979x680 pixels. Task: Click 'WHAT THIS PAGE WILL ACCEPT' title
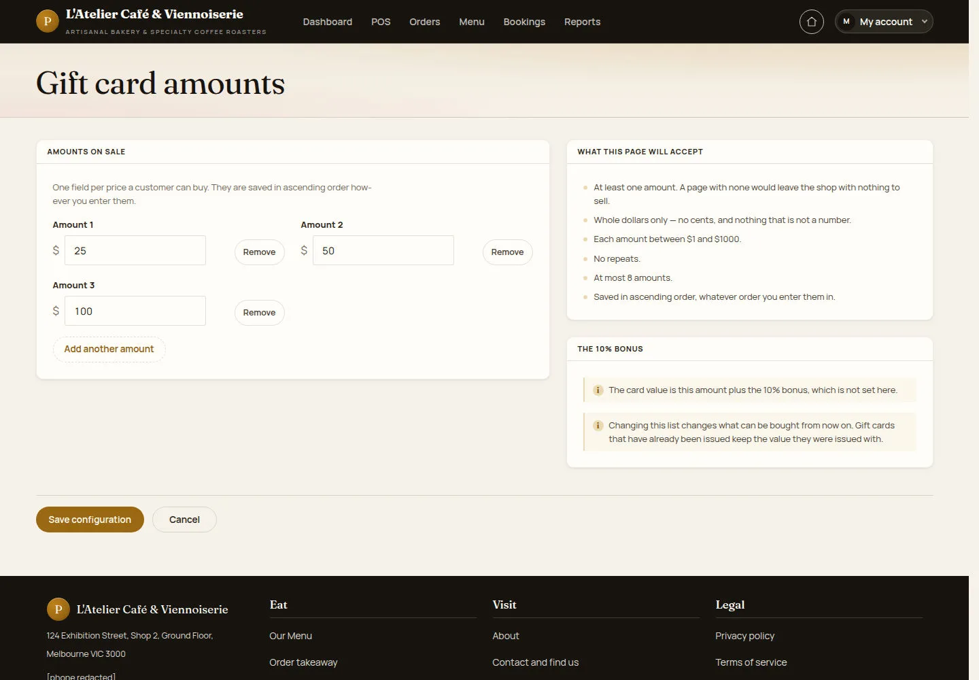coord(640,152)
